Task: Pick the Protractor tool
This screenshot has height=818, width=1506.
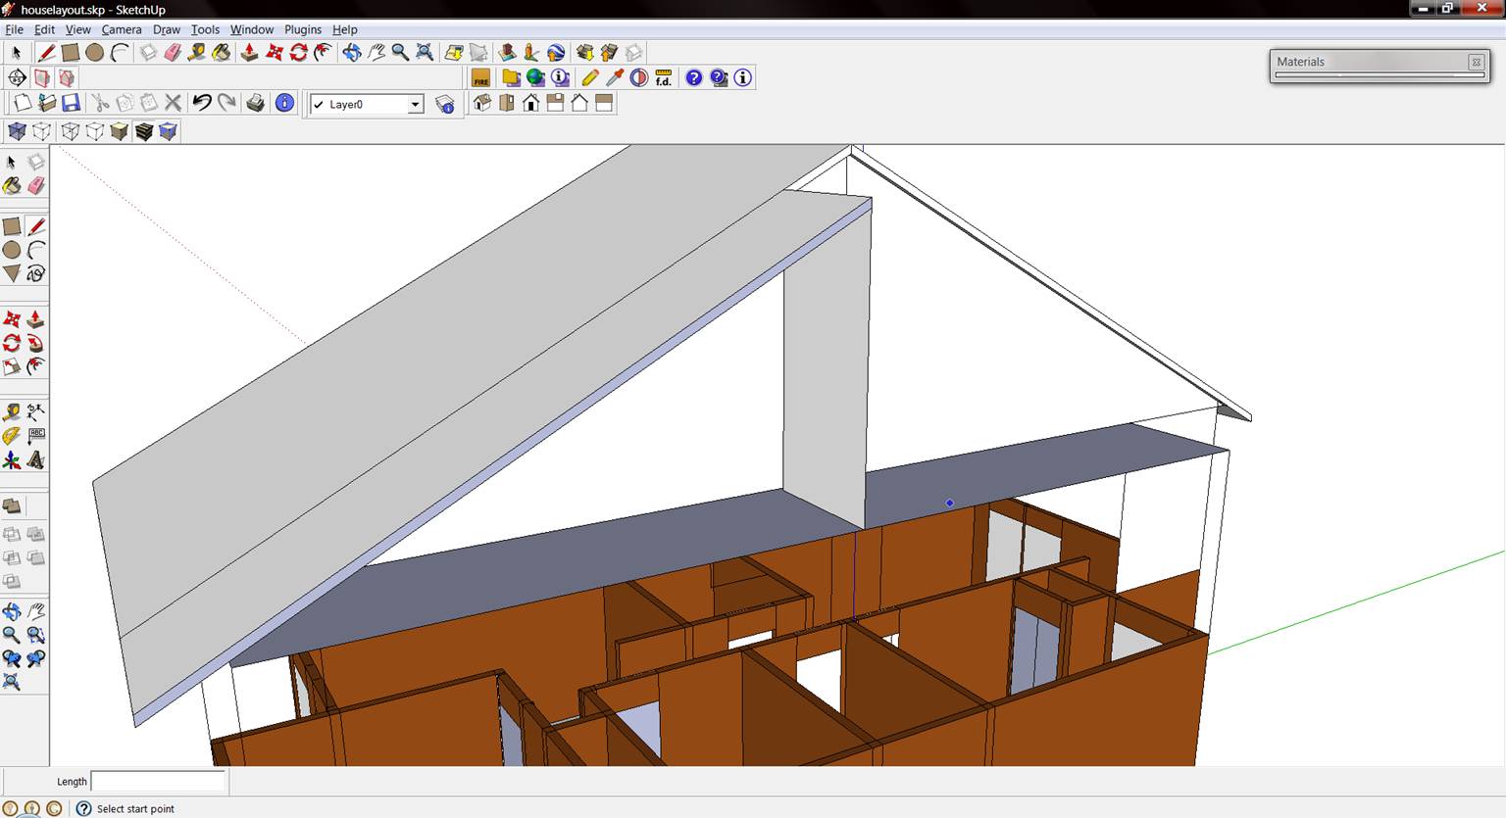Action: coord(12,436)
